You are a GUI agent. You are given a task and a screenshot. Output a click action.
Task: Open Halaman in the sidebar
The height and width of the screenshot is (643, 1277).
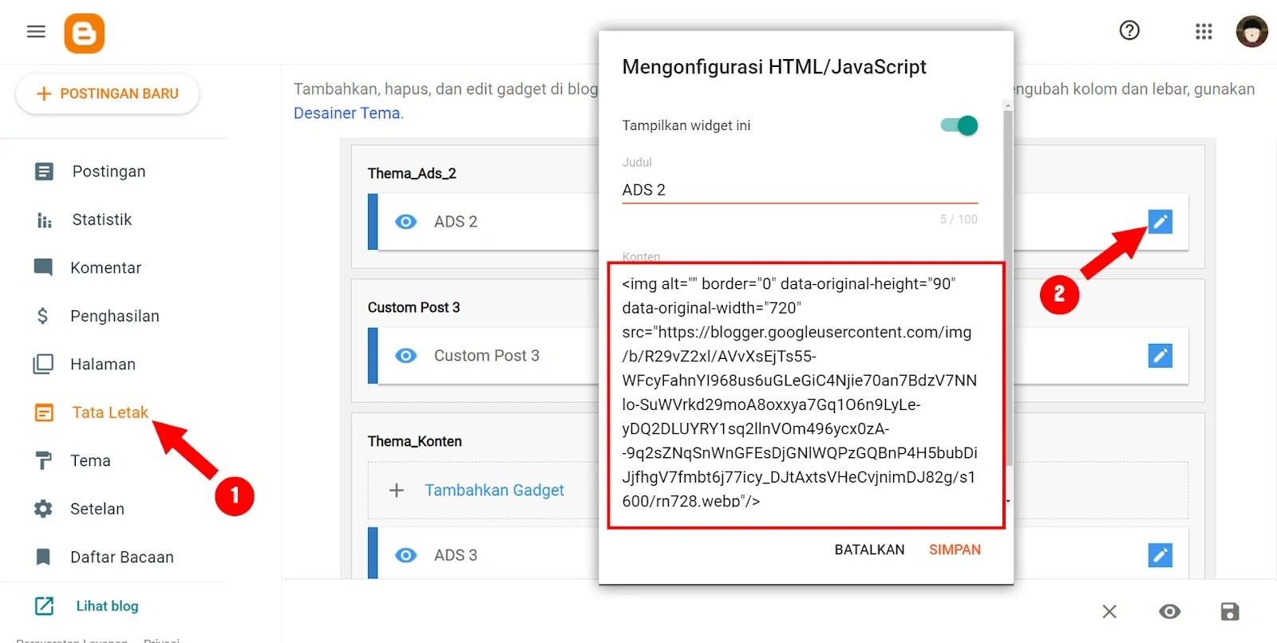click(103, 365)
